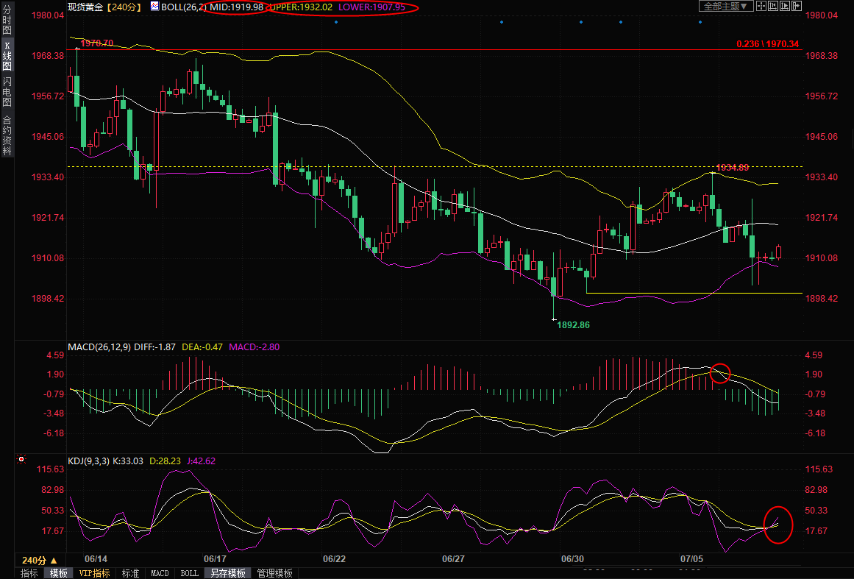Click the BOLL template button
Image resolution: width=854 pixels, height=579 pixels.
[189, 573]
